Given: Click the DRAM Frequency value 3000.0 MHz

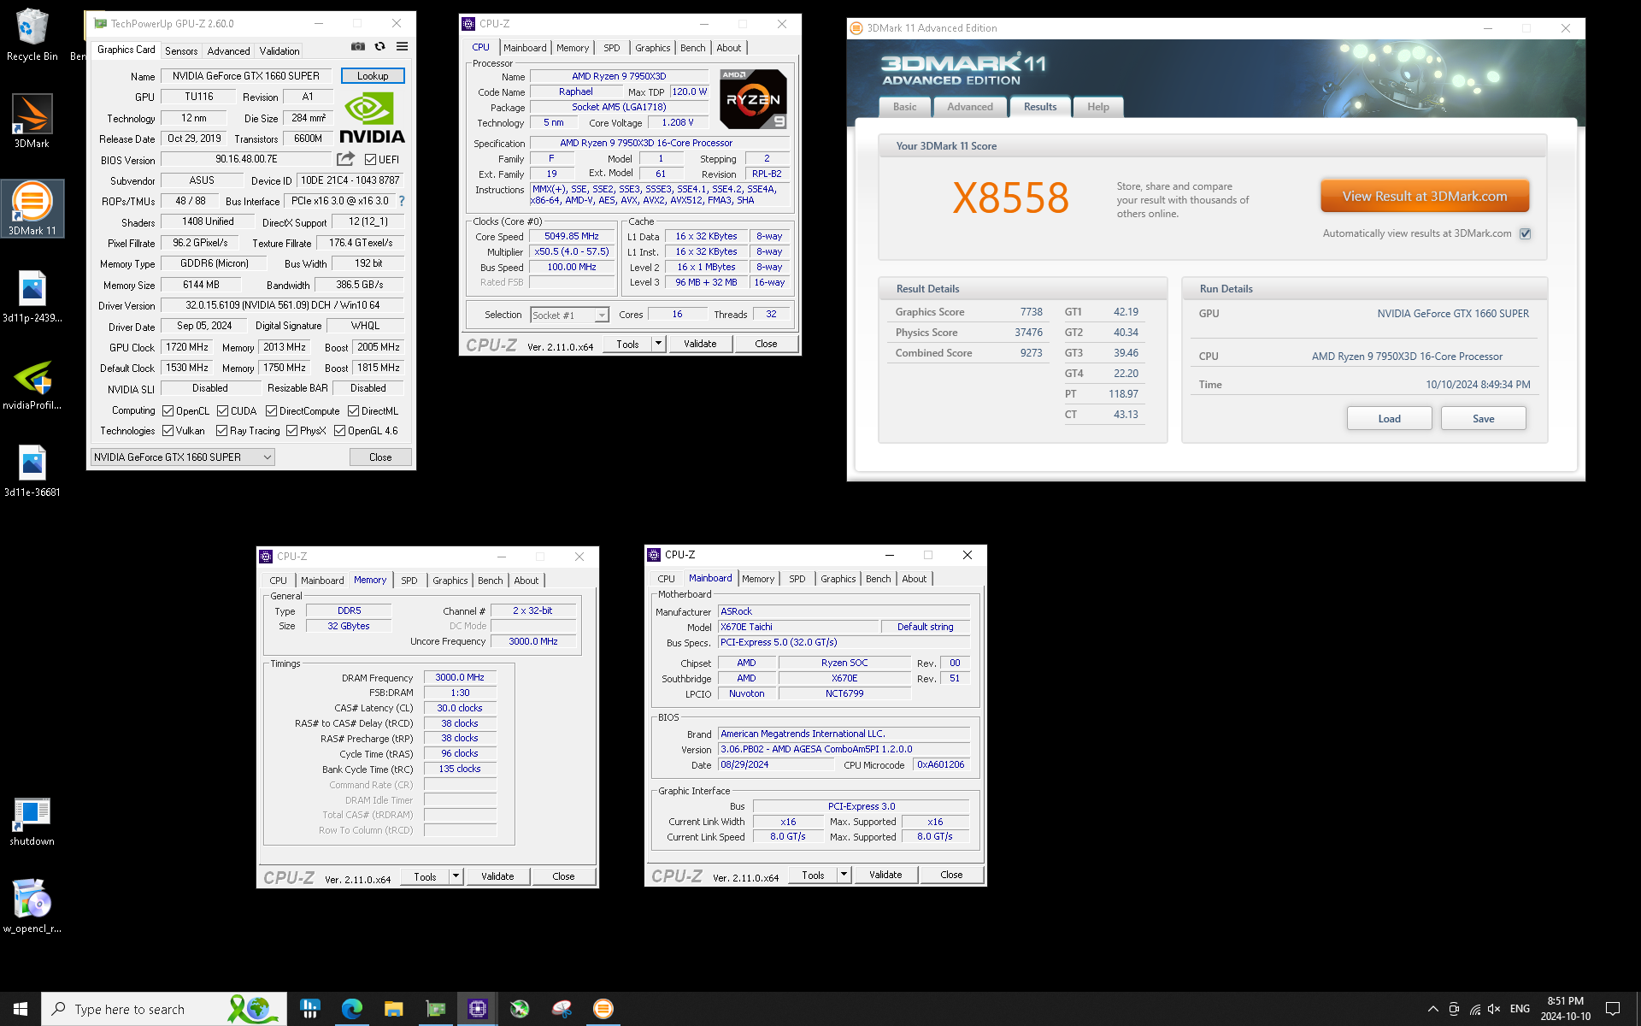Looking at the screenshot, I should point(460,677).
